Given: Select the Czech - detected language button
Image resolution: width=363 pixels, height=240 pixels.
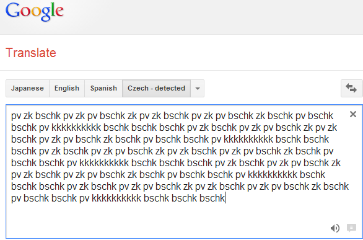Looking at the screenshot, I should pos(157,88).
